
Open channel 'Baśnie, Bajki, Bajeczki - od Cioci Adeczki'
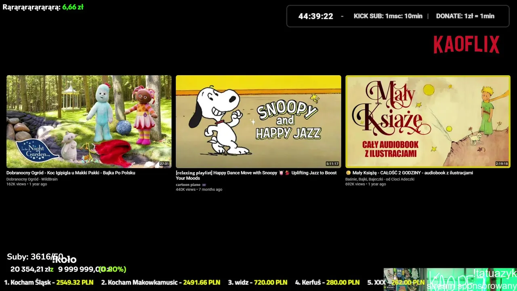coord(380,179)
